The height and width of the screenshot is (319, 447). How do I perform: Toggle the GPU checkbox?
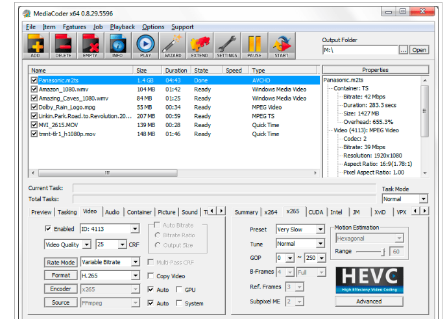179,290
